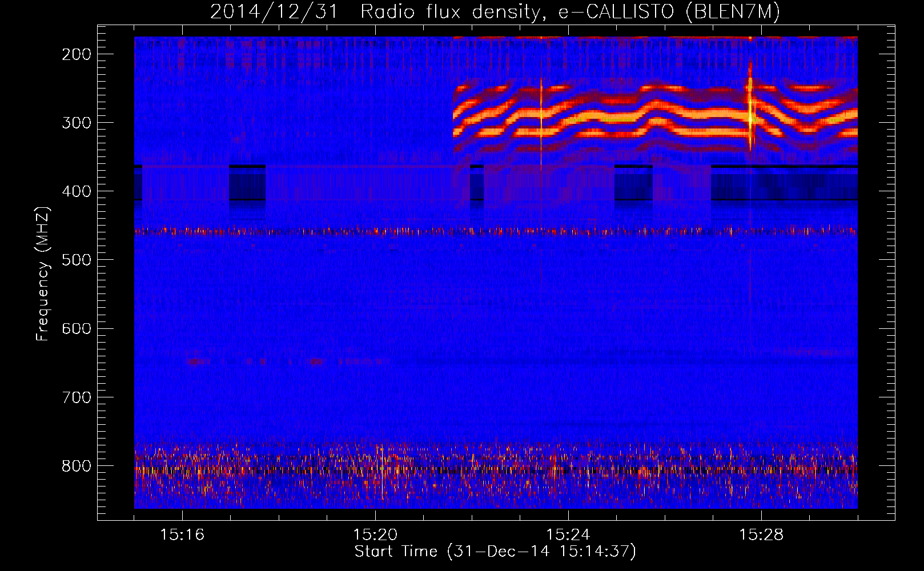Click the 700 frequency tick label
Image resolution: width=924 pixels, height=571 pixels.
click(76, 397)
